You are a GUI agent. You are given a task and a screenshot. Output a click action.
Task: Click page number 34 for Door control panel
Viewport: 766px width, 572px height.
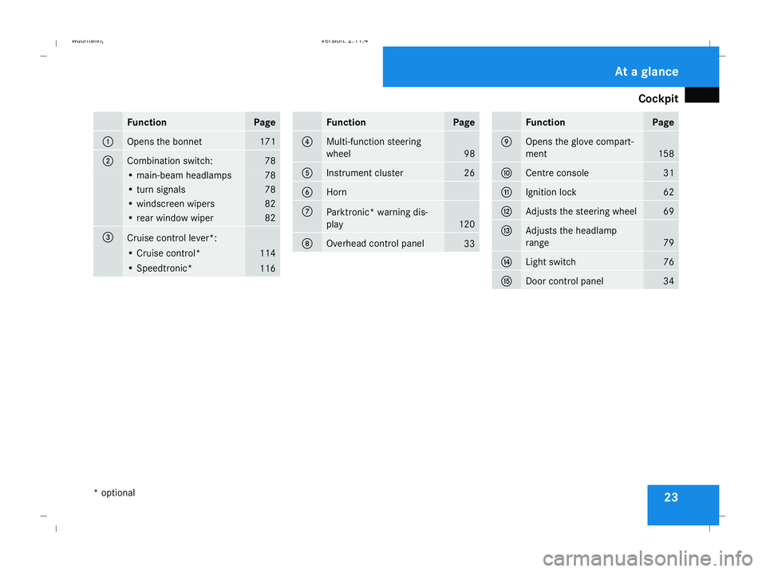(669, 281)
